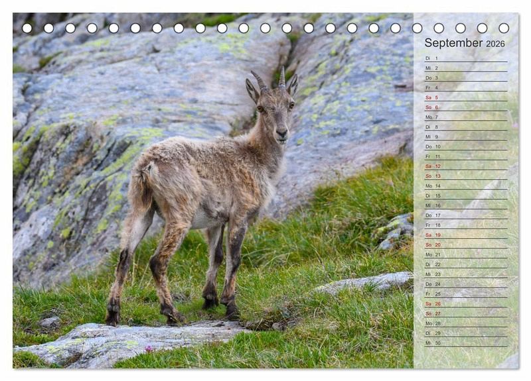Click the Fr 25 date row
Viewport: 531px width, 381px height.
coord(465,294)
